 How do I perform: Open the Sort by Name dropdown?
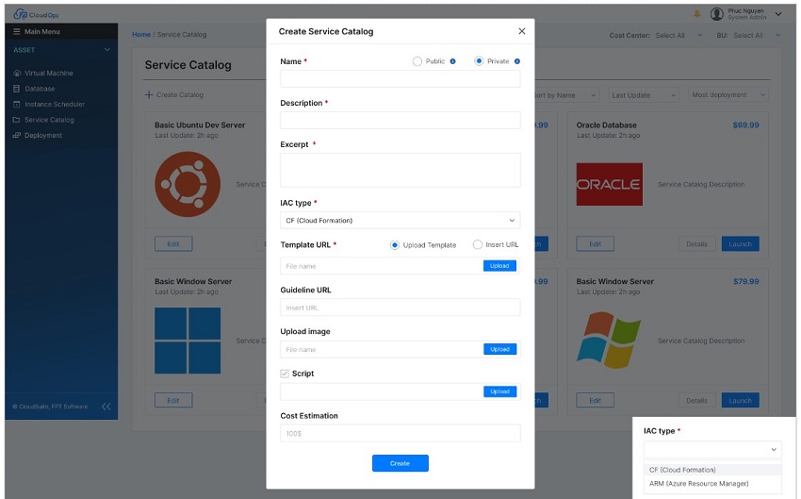pyautogui.click(x=566, y=95)
